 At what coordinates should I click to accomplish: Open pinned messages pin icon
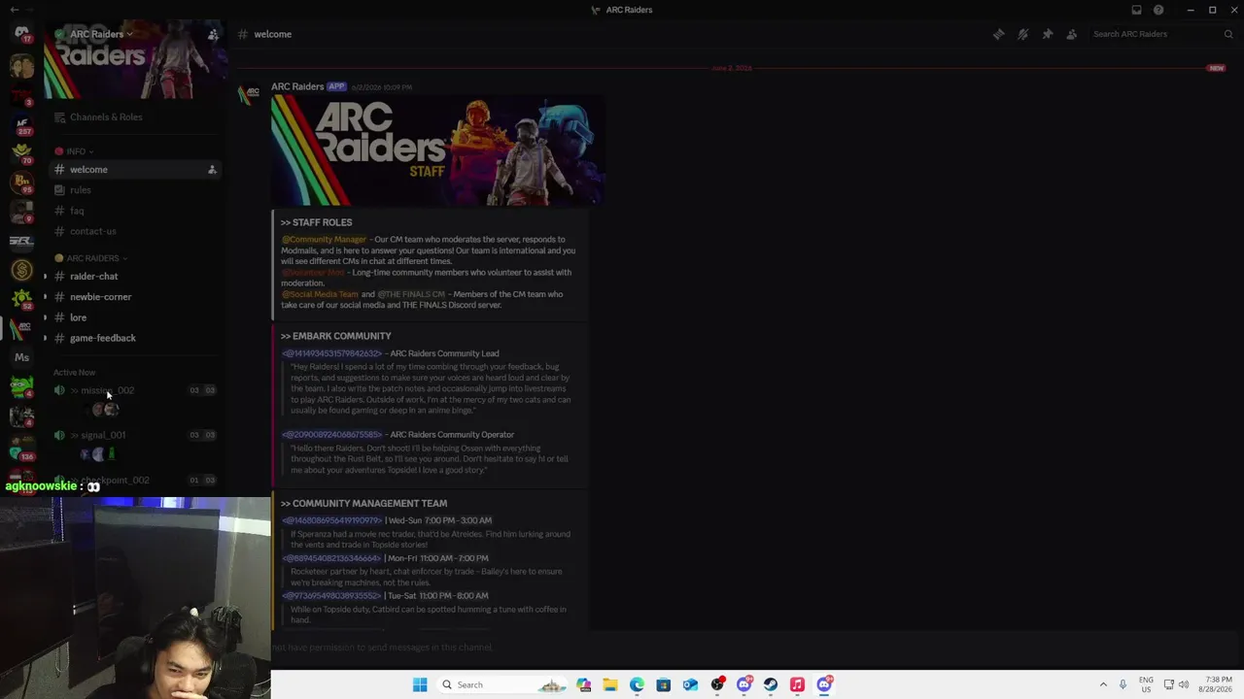1047,34
